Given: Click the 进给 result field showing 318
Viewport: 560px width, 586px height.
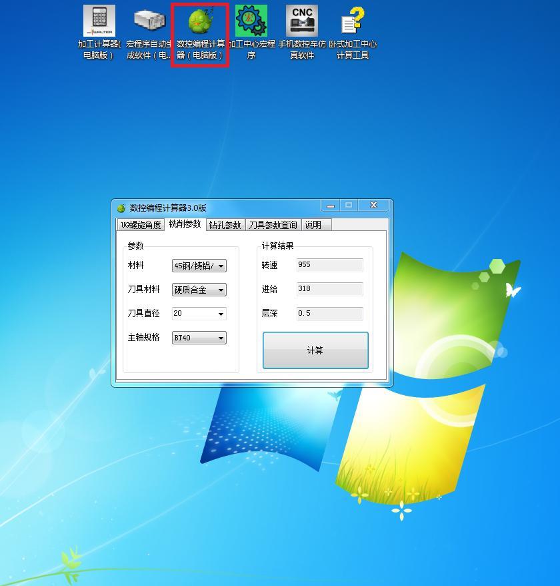Looking at the screenshot, I should point(329,289).
